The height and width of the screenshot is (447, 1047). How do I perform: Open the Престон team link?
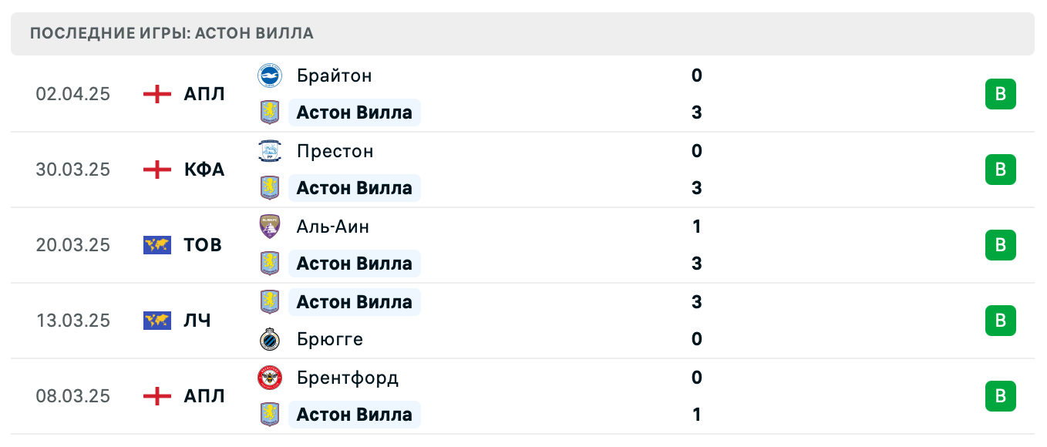[x=335, y=151]
